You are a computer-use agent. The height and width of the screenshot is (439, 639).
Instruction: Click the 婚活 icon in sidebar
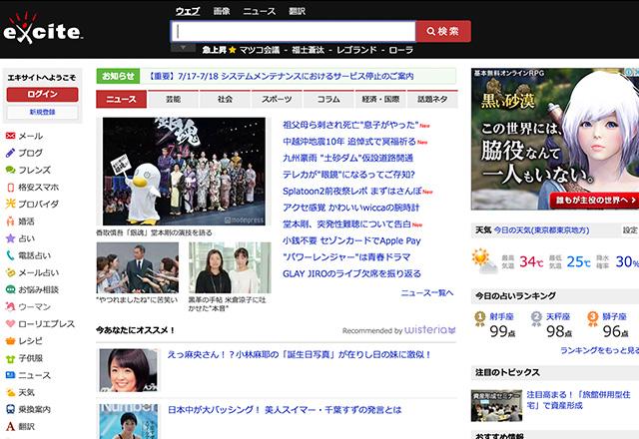(10, 221)
